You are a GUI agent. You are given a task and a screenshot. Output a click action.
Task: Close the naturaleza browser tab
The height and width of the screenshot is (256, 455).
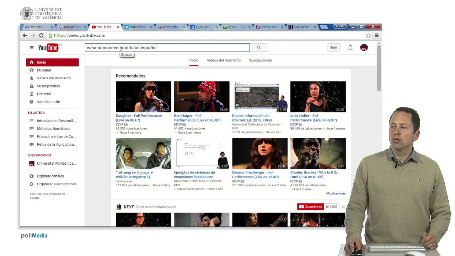151,27
